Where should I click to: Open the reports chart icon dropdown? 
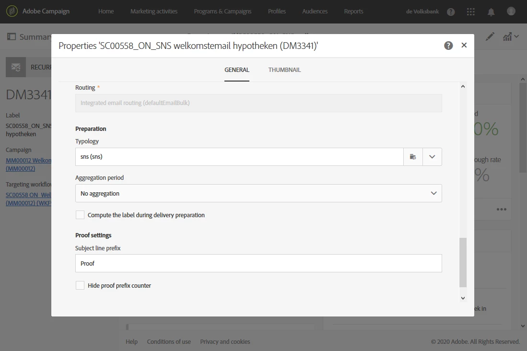coord(511,36)
